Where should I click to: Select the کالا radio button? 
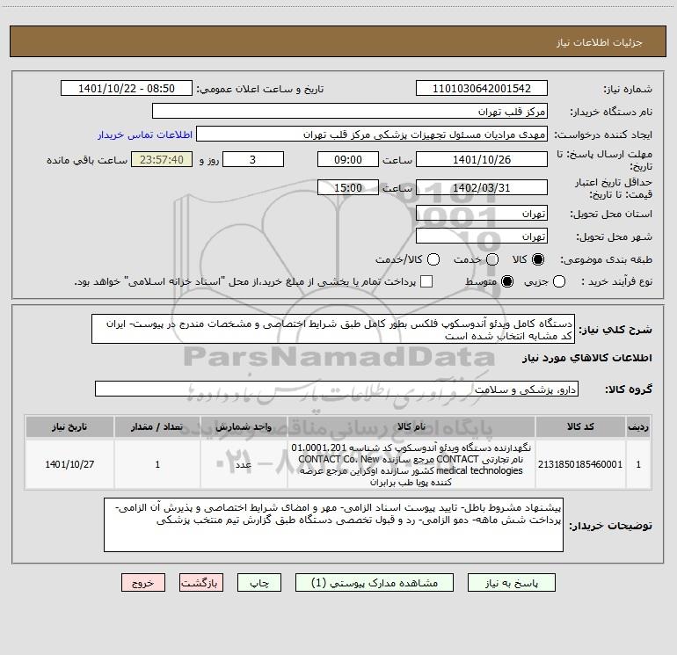[537, 259]
